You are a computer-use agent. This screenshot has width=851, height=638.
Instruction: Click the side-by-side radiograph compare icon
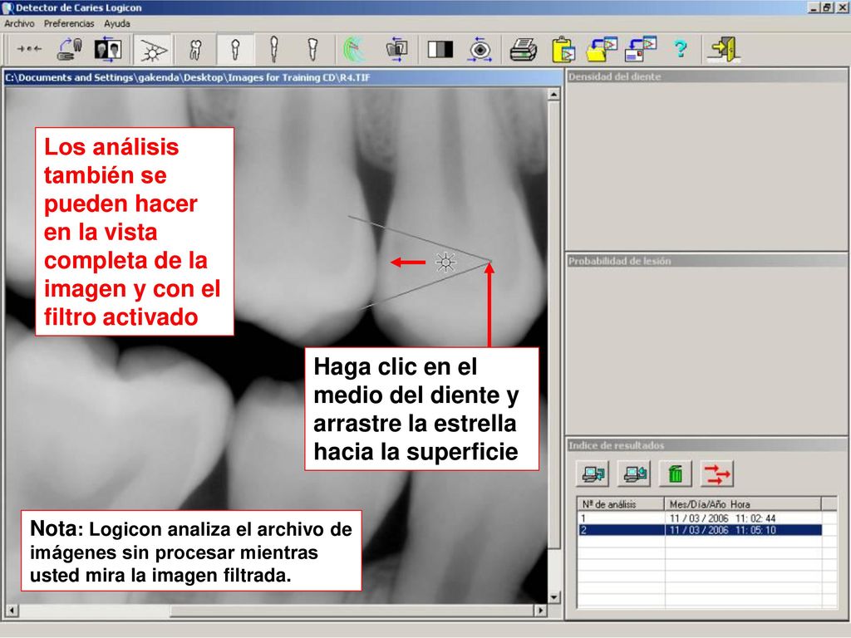[x=108, y=49]
